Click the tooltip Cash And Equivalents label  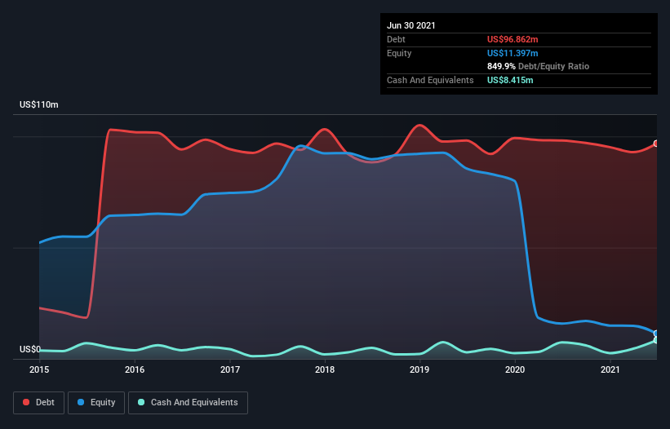[x=430, y=80]
